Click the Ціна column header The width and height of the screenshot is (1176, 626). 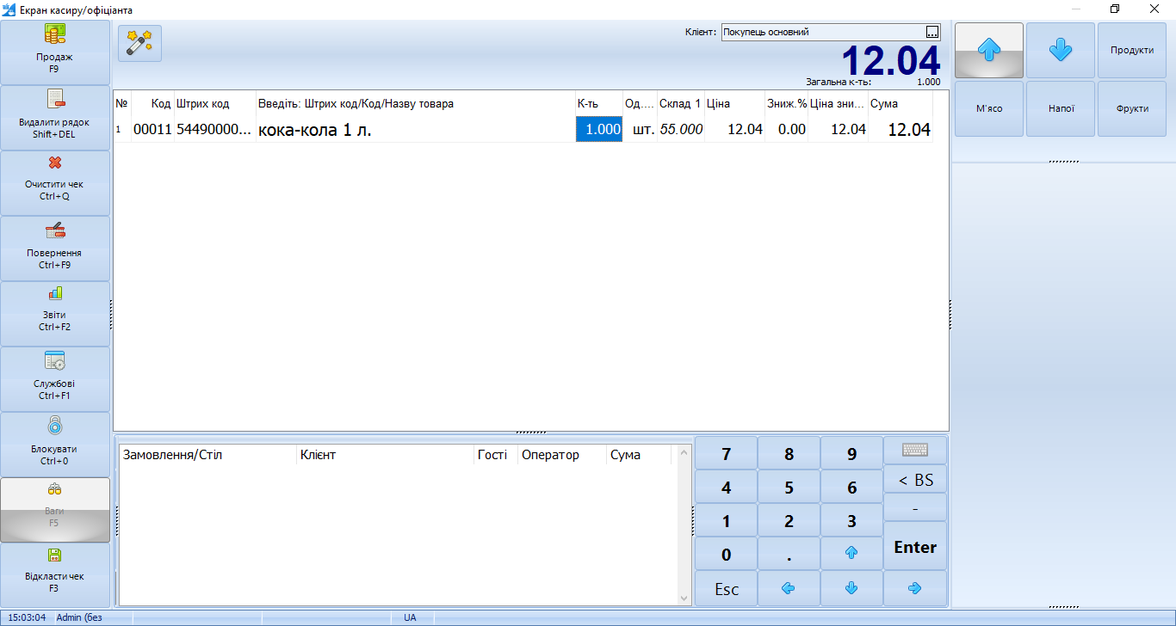click(734, 103)
